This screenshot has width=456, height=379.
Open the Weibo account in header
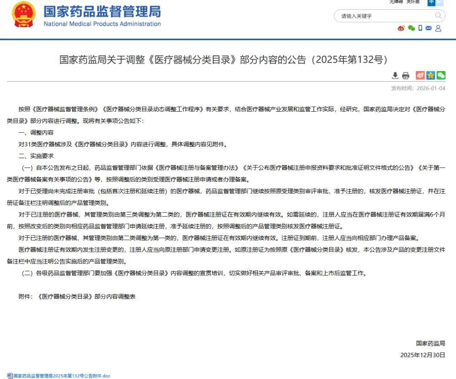[400, 28]
